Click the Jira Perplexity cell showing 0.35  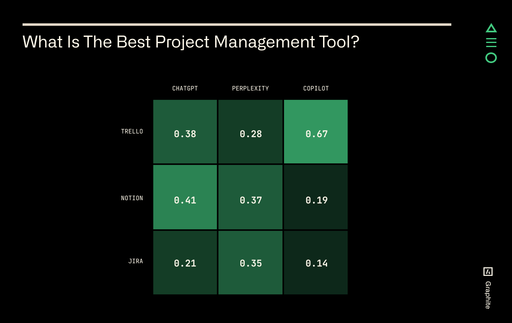(x=250, y=262)
